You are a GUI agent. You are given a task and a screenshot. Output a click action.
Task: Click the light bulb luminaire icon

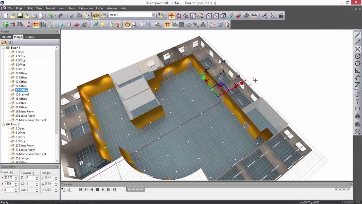103,25
